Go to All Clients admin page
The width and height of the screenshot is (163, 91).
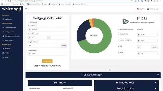[x=8, y=53]
